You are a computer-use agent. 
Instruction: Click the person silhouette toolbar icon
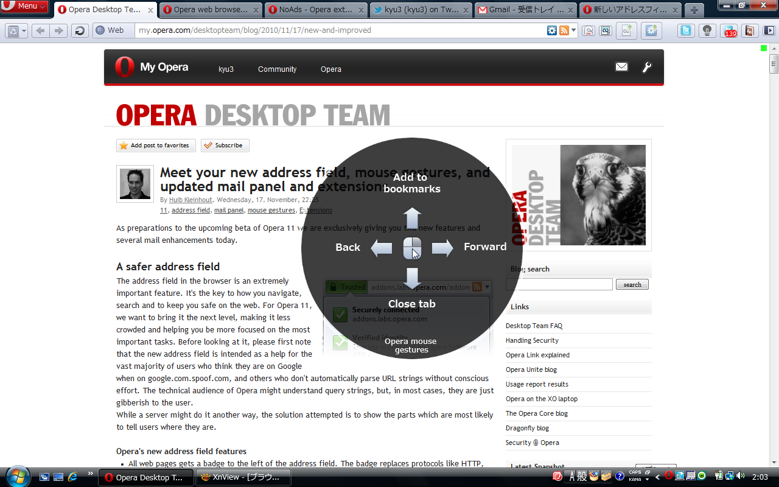(x=589, y=30)
